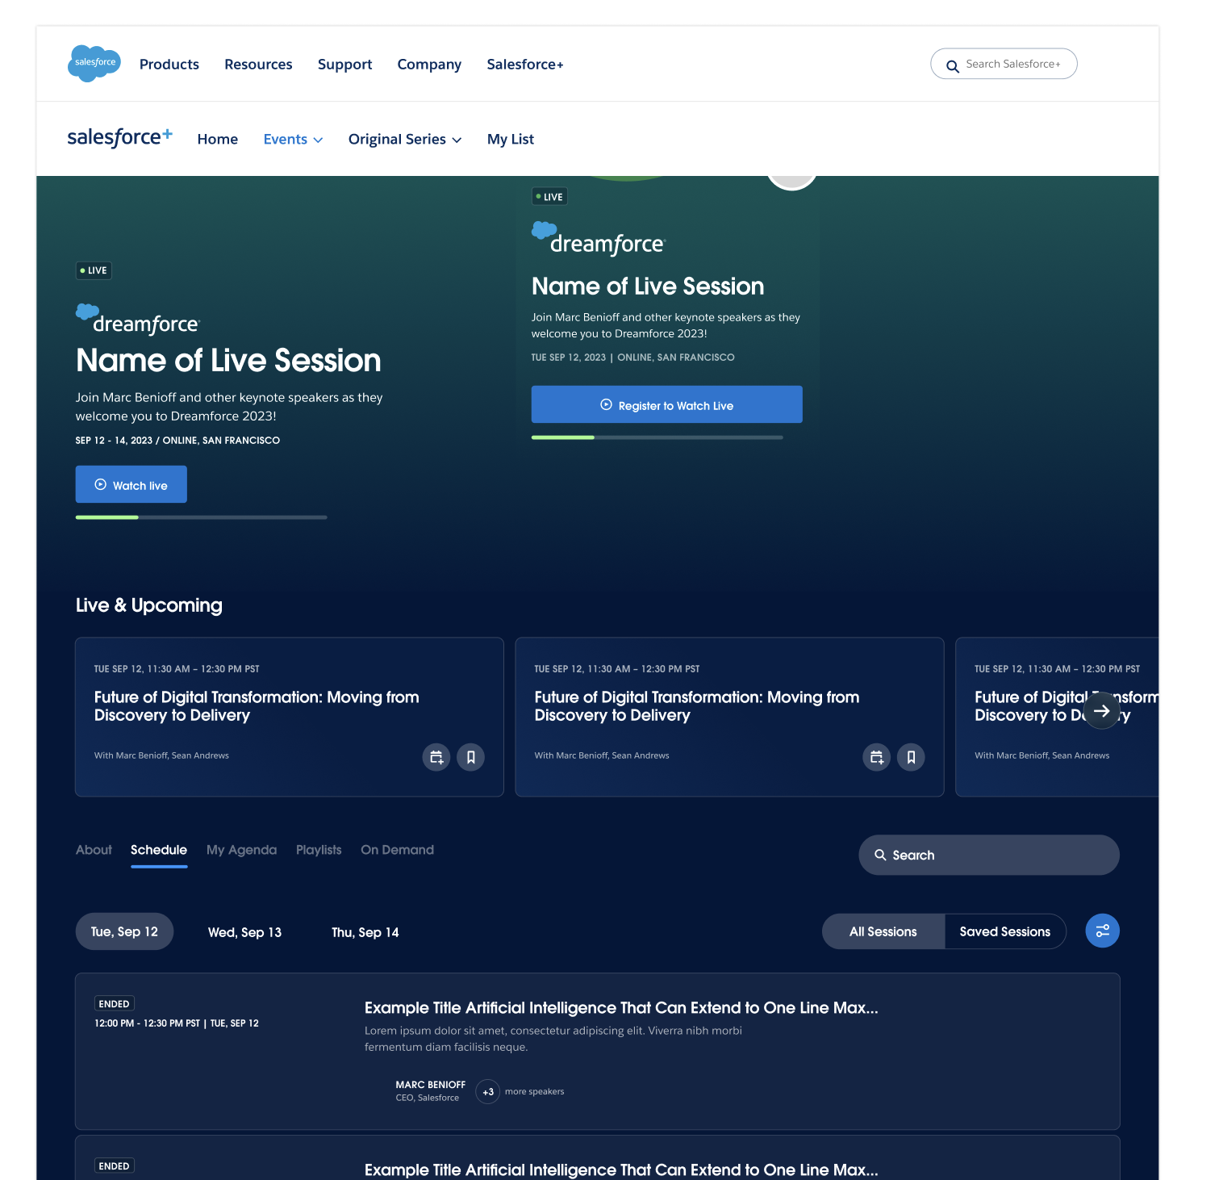Click the Salesforce cloud logo
The height and width of the screenshot is (1180, 1223).
click(x=94, y=63)
